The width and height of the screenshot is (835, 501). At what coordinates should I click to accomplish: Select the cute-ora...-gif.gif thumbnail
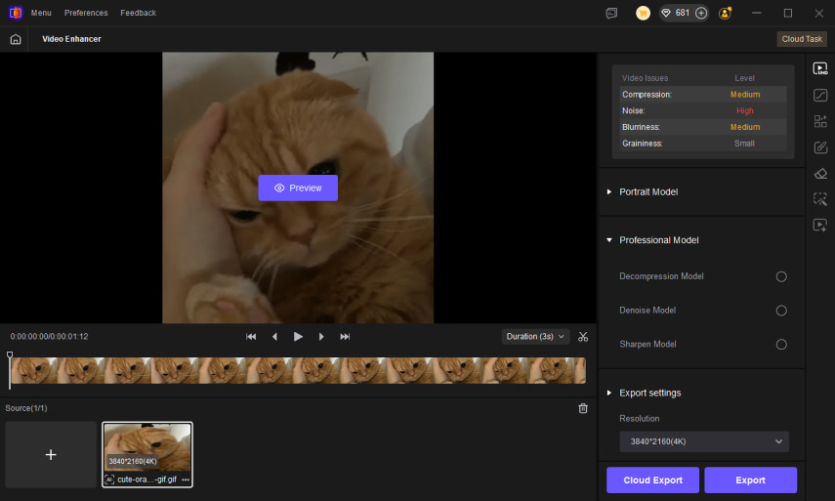(x=147, y=455)
